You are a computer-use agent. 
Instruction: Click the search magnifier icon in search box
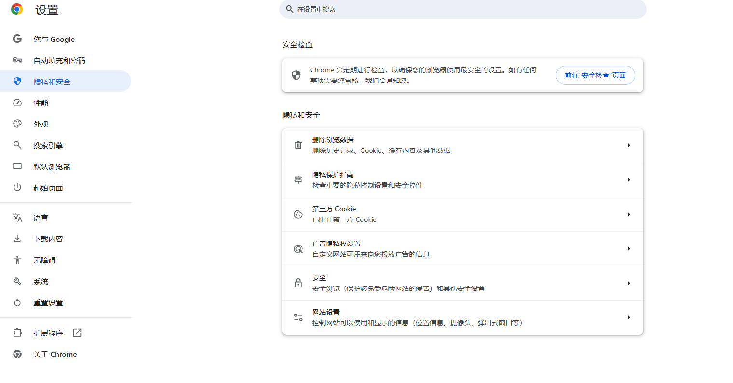290,9
